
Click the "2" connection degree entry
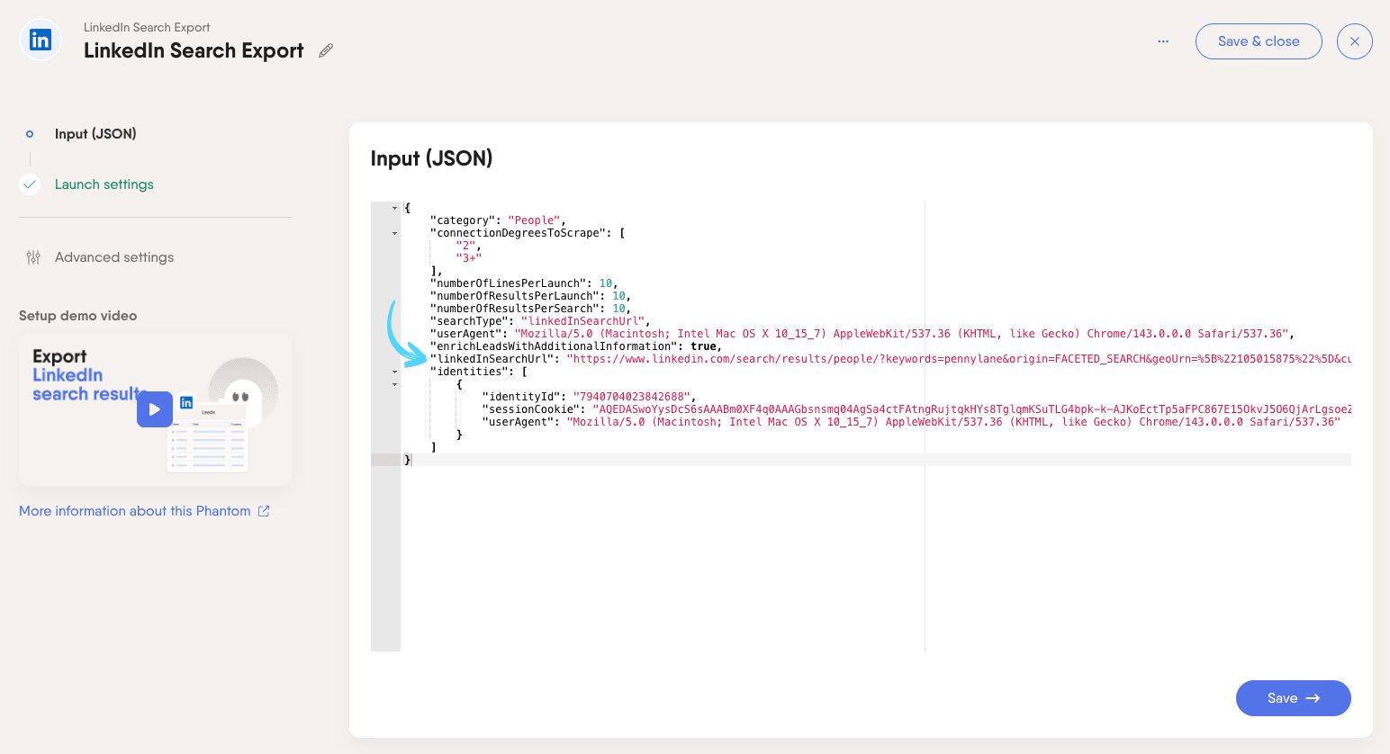(465, 246)
